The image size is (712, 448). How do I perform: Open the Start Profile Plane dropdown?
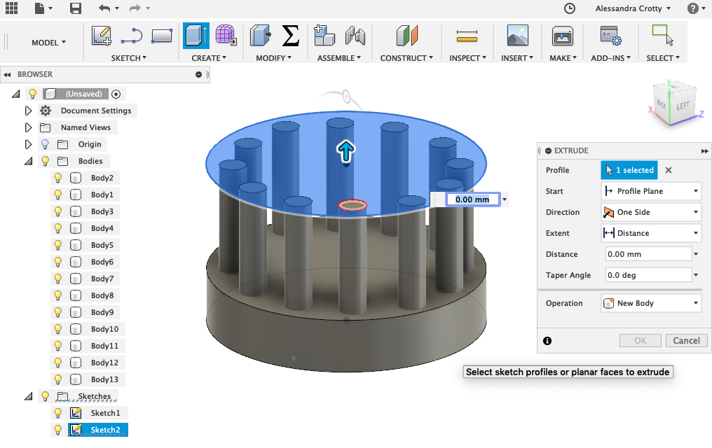pyautogui.click(x=651, y=191)
